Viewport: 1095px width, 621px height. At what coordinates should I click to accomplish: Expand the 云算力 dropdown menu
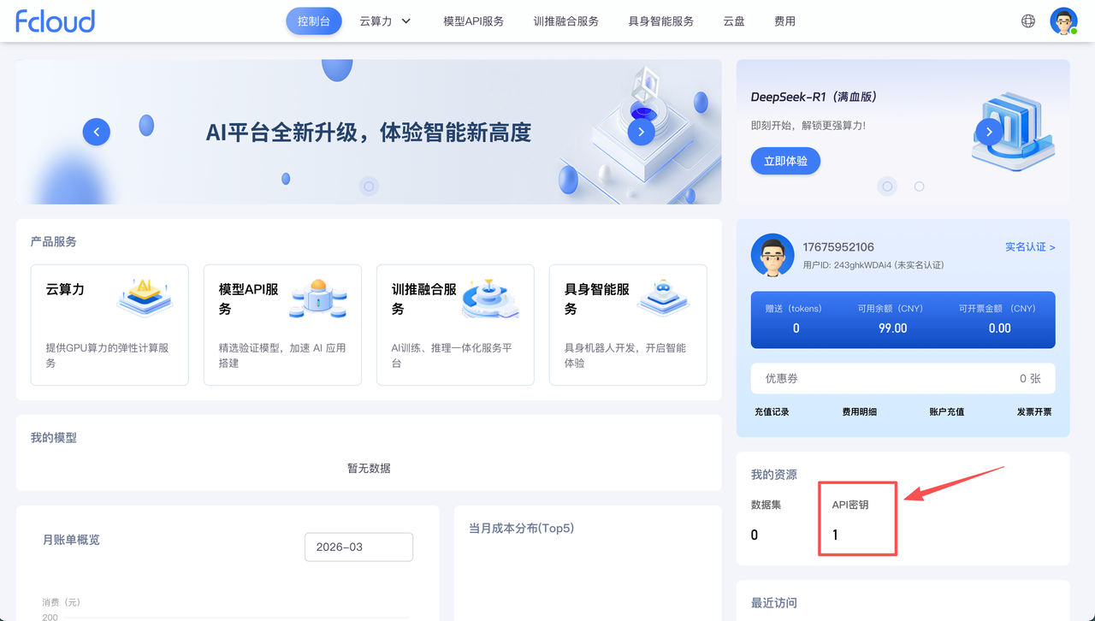(385, 21)
